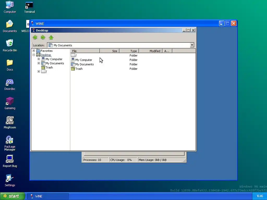Viewport: 267px width, 200px height.
Task: Sort by the Modified column header
Action: point(150,51)
